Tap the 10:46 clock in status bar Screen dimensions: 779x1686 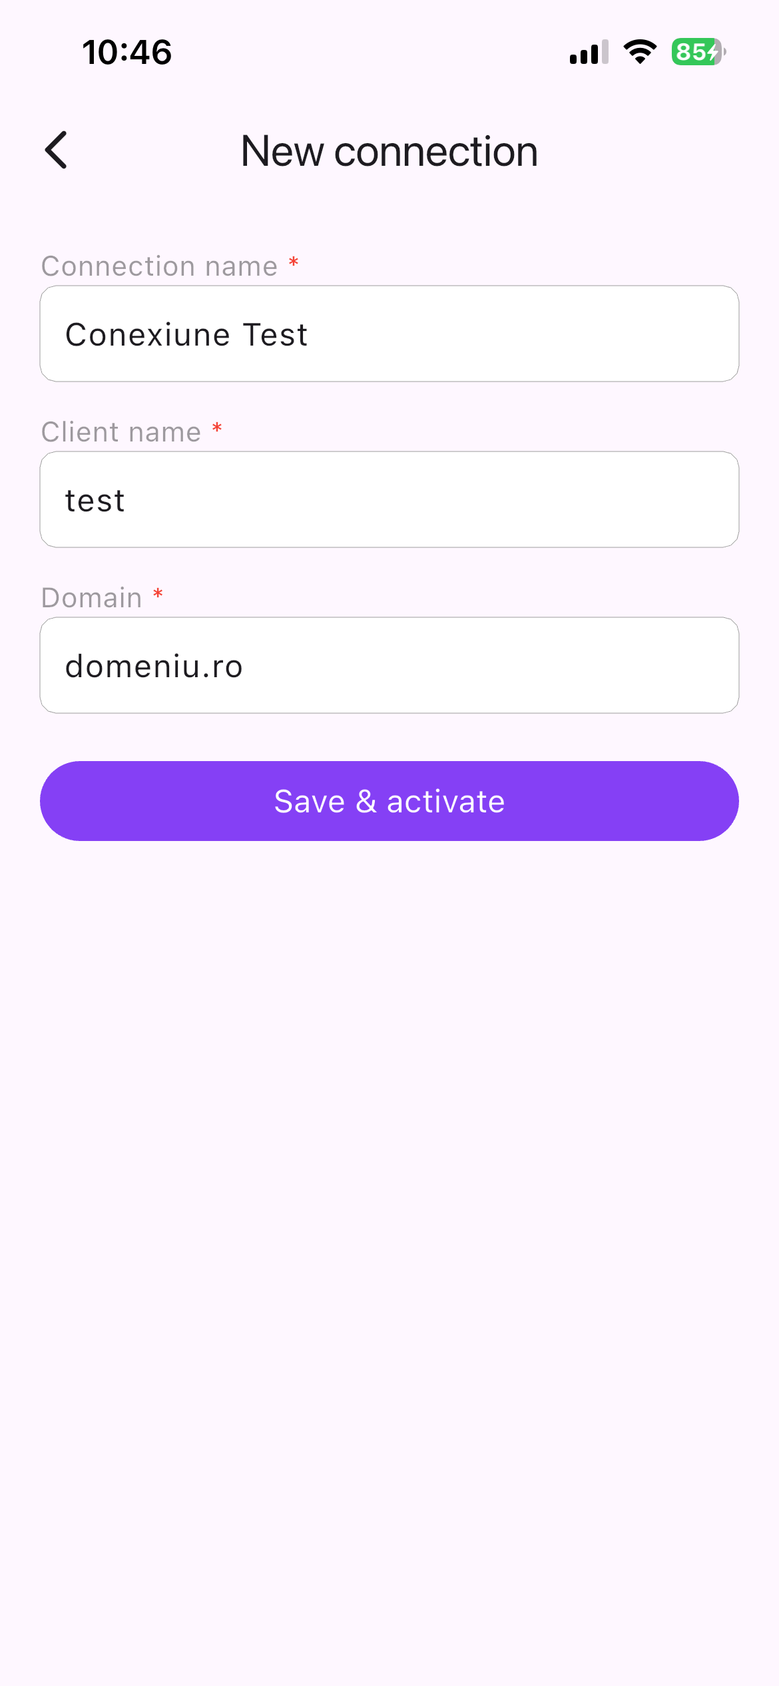click(x=127, y=52)
